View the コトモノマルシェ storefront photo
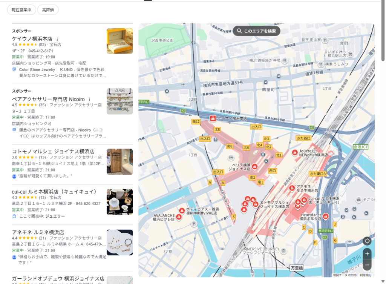386x284 pixels. pyautogui.click(x=119, y=162)
